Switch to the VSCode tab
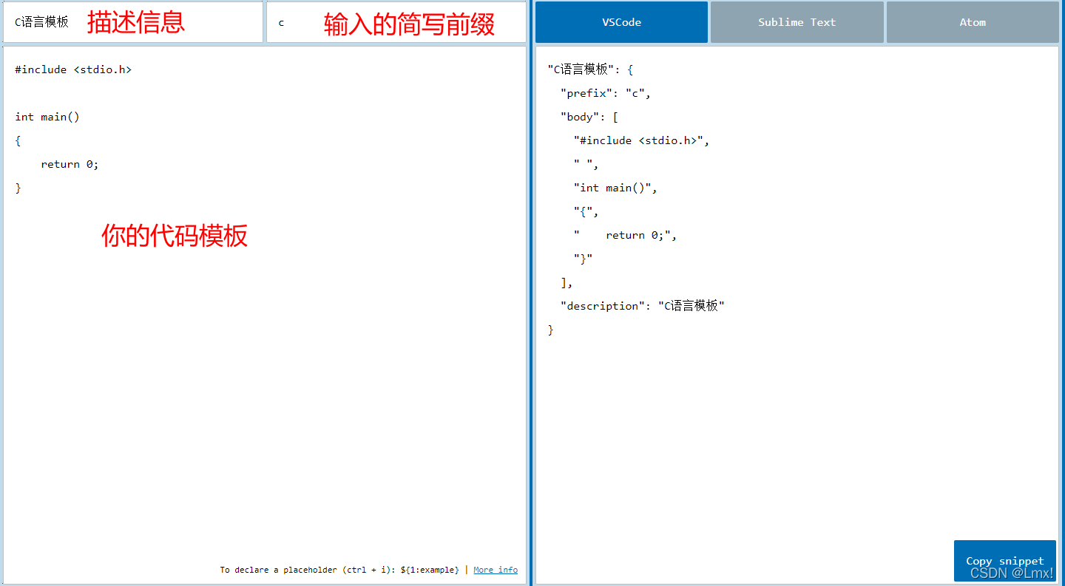The height and width of the screenshot is (586, 1065). click(621, 22)
